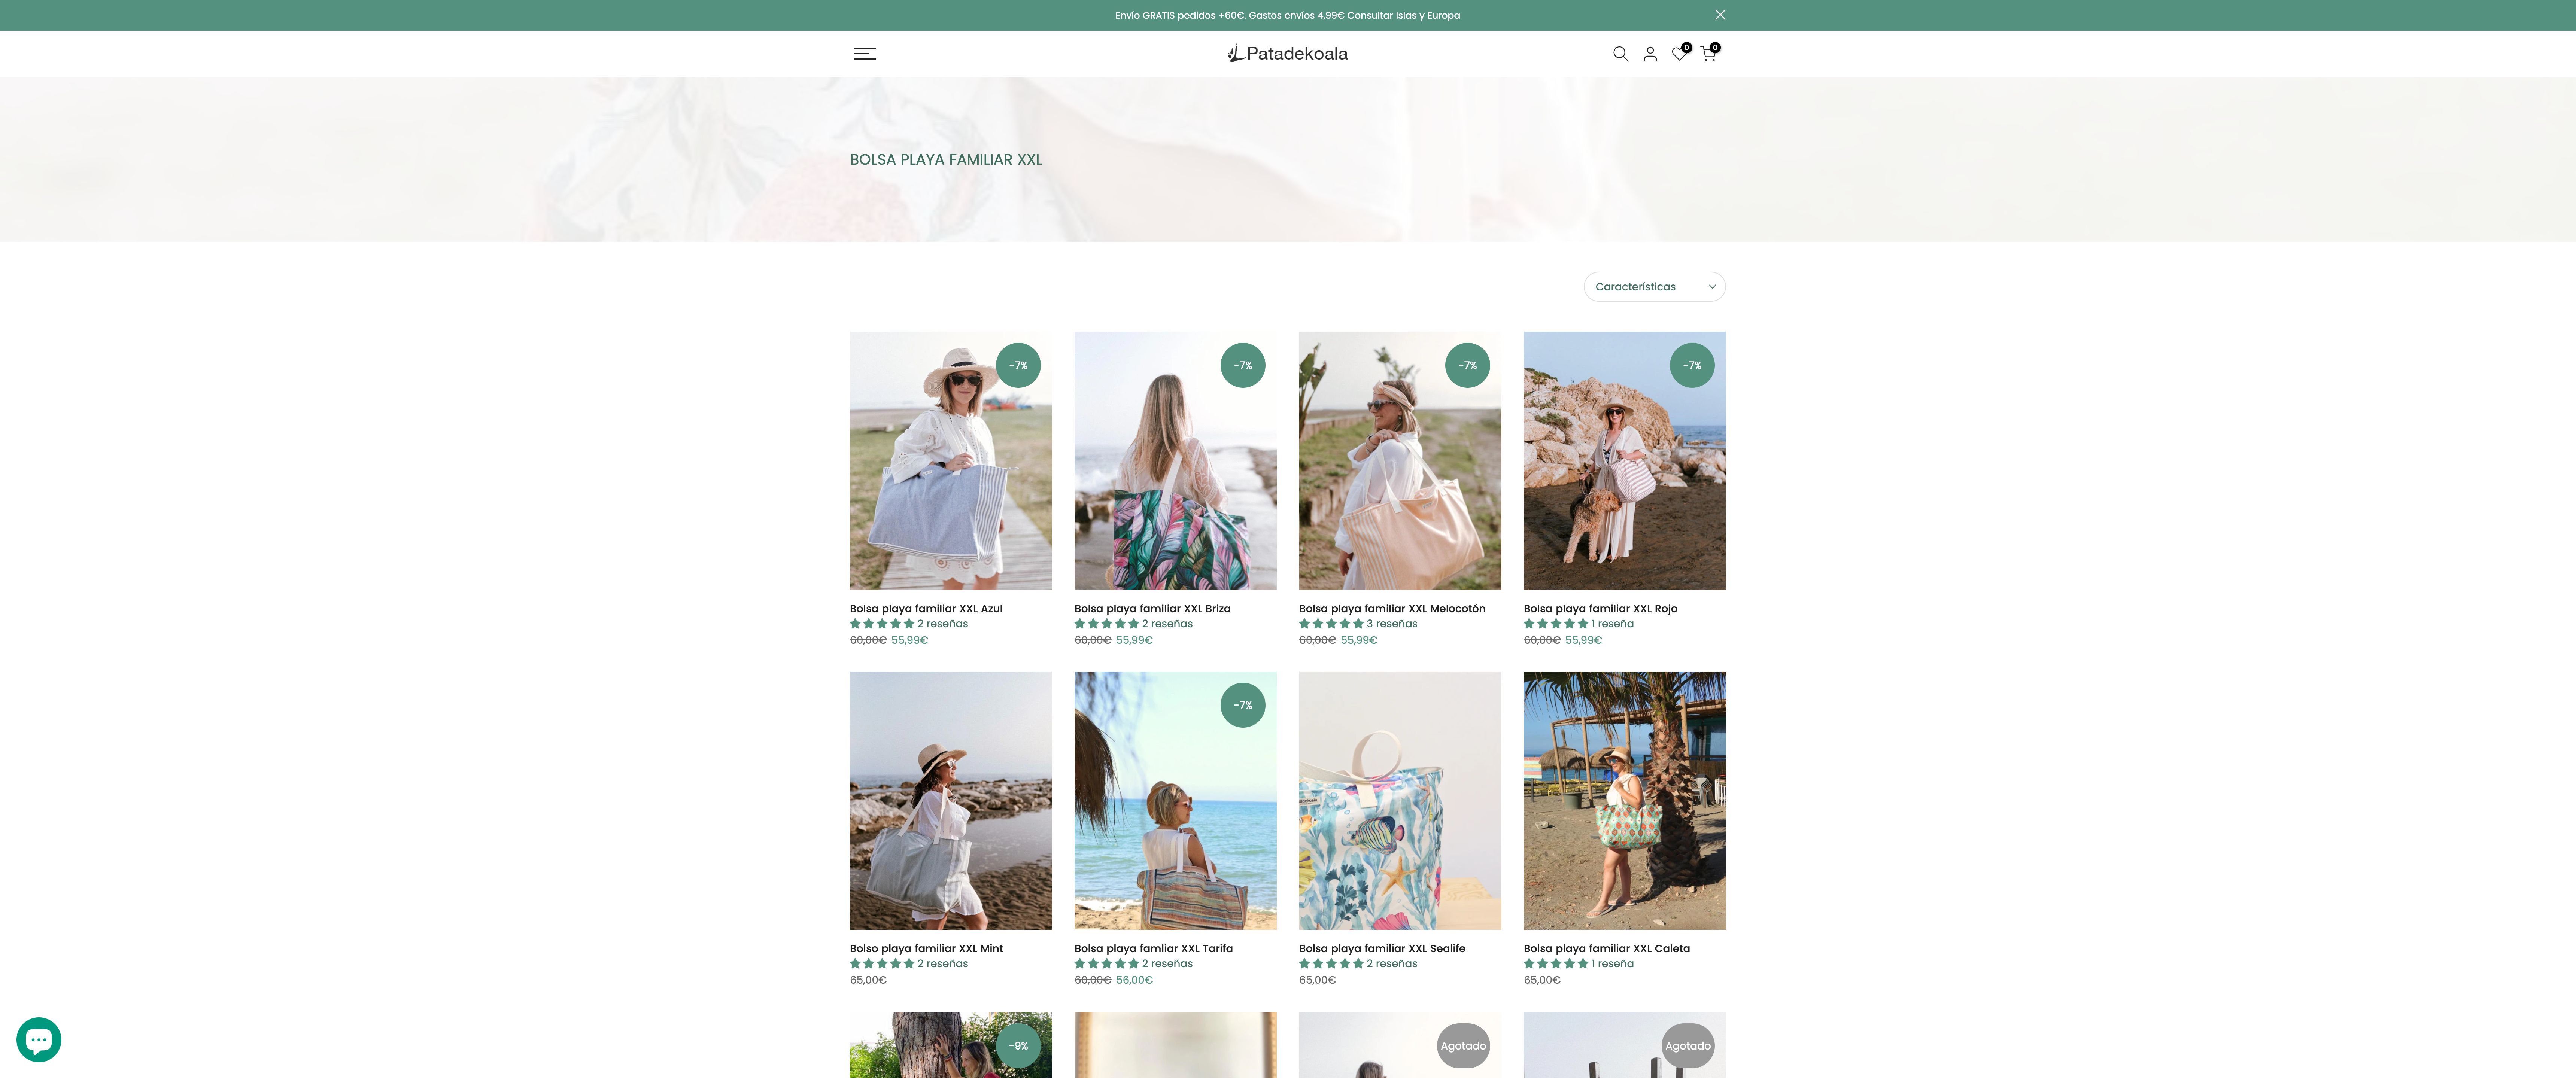This screenshot has height=1078, width=2576.
Task: View the 2 reseñas for XXL Sealife
Action: tap(1392, 964)
